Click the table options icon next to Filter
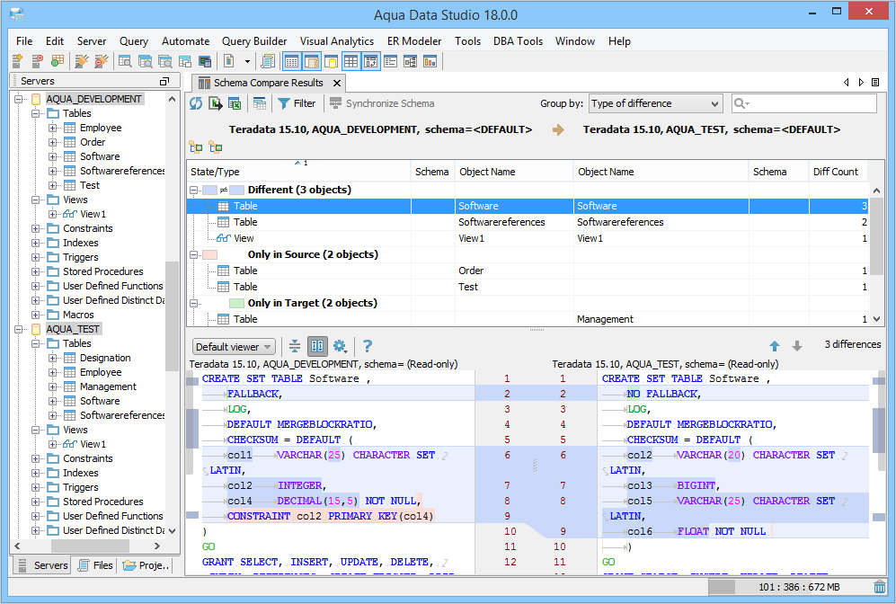The width and height of the screenshot is (896, 604). tap(260, 103)
